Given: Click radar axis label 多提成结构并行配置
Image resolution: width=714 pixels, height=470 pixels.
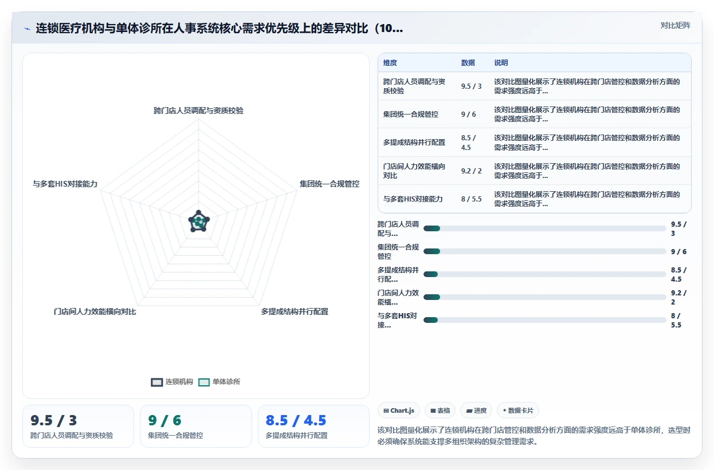Looking at the screenshot, I should [295, 311].
